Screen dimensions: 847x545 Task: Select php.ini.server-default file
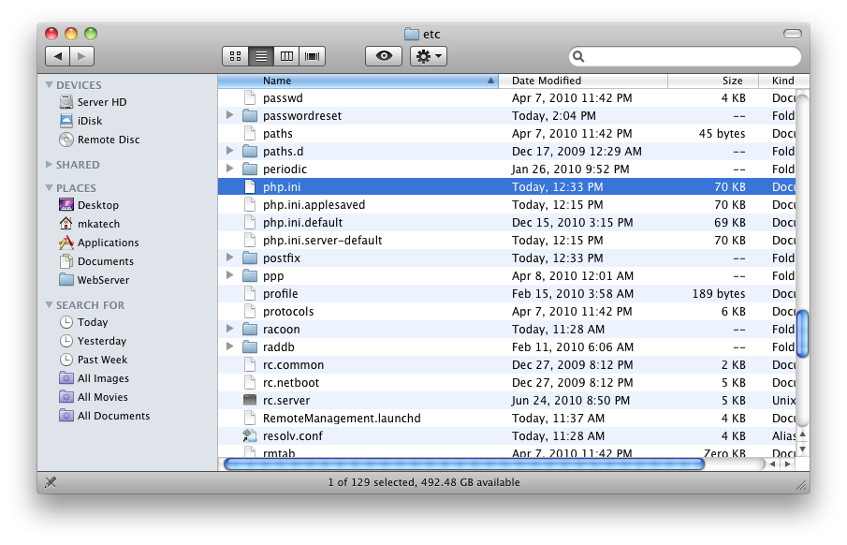(x=506, y=240)
